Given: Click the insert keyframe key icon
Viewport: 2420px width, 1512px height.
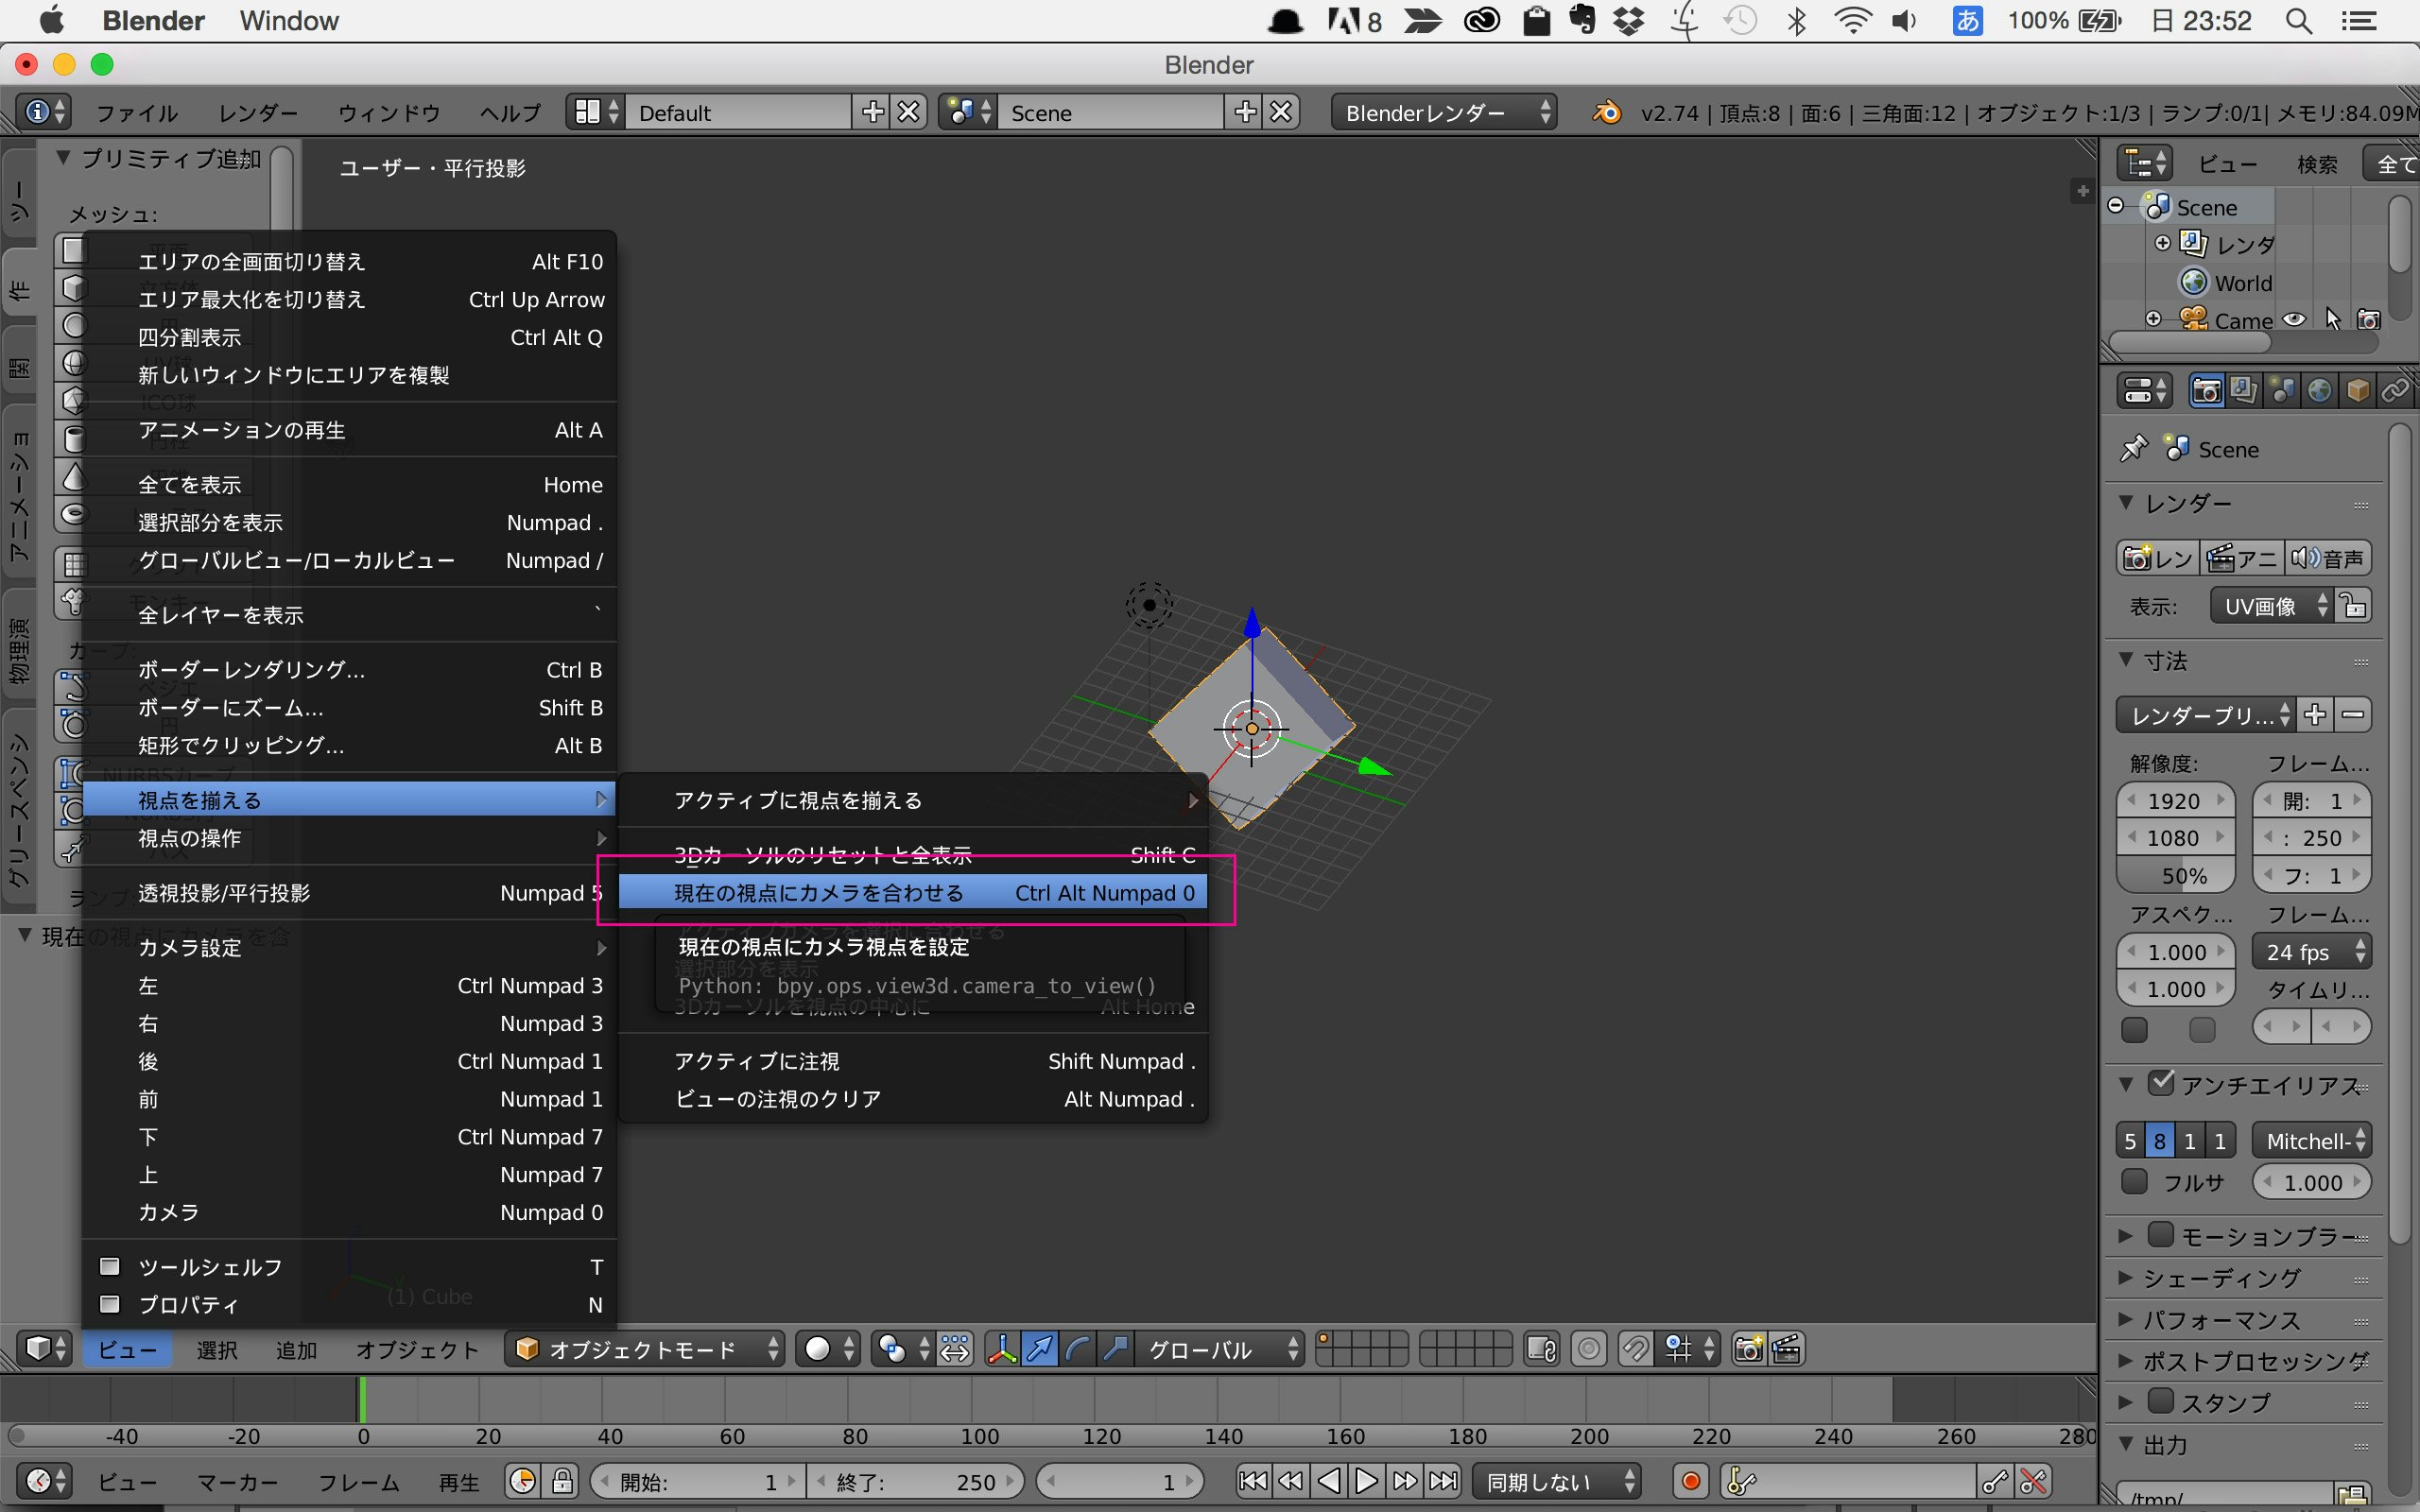Looking at the screenshot, I should tap(1995, 1481).
